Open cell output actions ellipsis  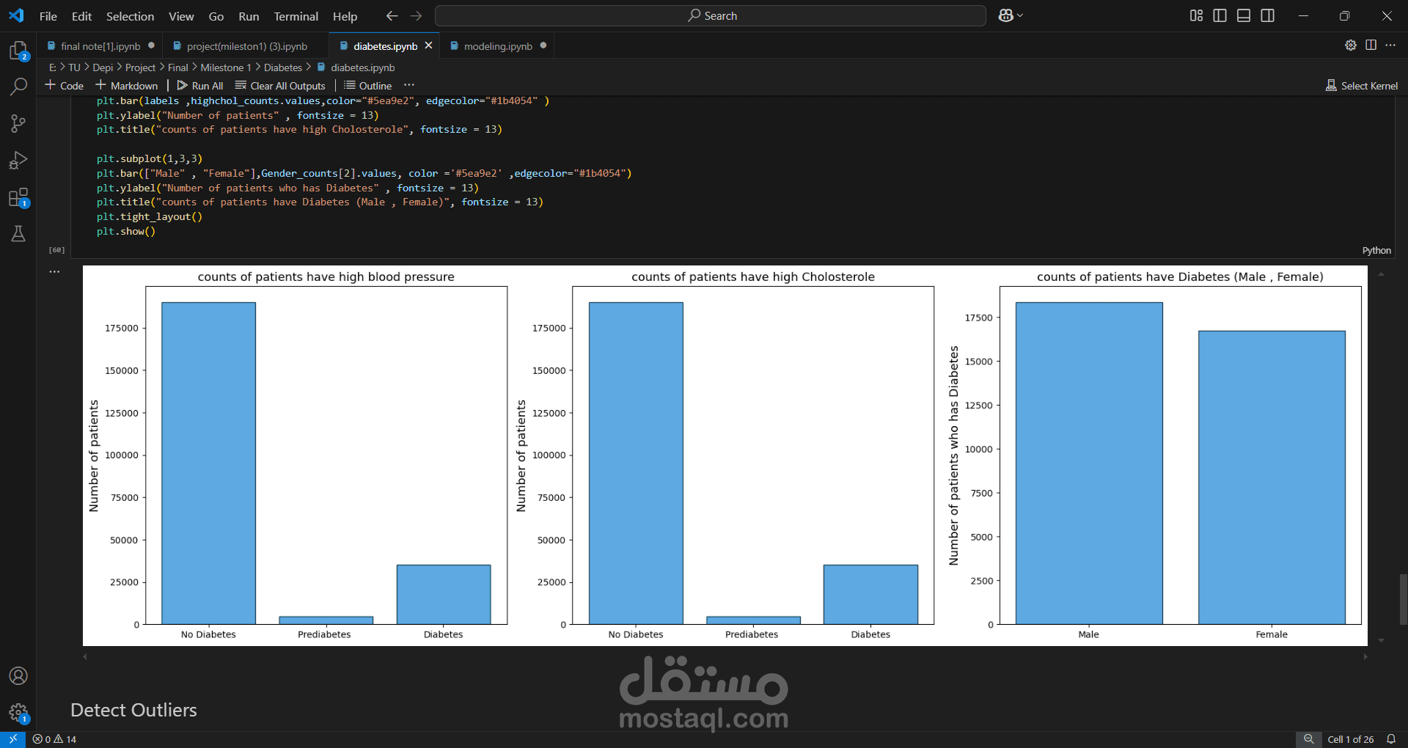(x=54, y=271)
